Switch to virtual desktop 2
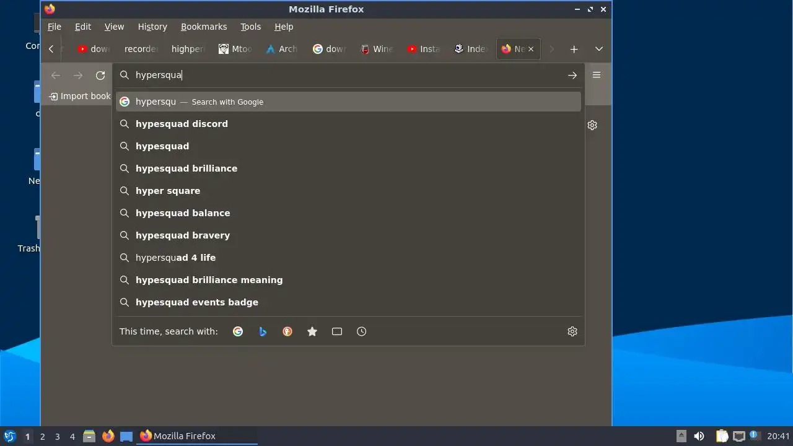Viewport: 793px width, 446px height. (x=42, y=436)
